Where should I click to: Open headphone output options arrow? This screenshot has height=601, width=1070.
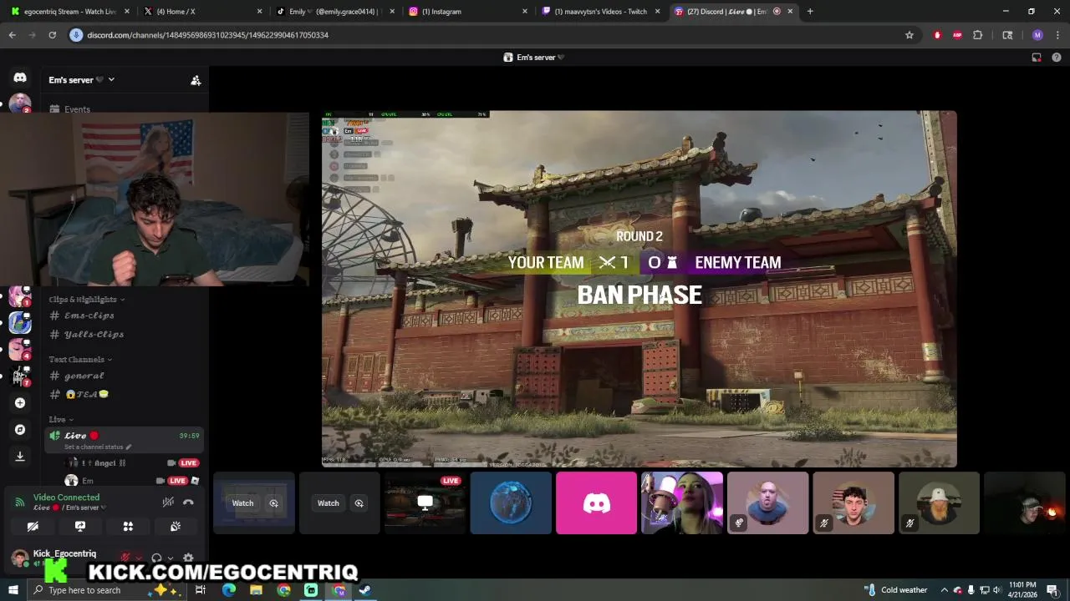pyautogui.click(x=171, y=558)
